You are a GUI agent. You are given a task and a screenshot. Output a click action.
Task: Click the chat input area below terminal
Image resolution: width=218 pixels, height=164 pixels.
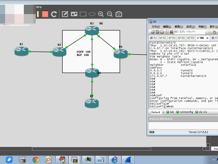point(183,126)
